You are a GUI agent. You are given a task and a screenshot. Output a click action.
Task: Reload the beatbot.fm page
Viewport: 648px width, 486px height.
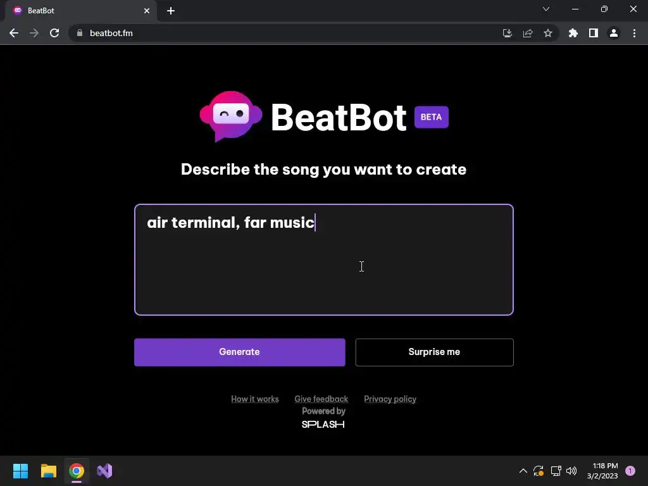tap(54, 33)
